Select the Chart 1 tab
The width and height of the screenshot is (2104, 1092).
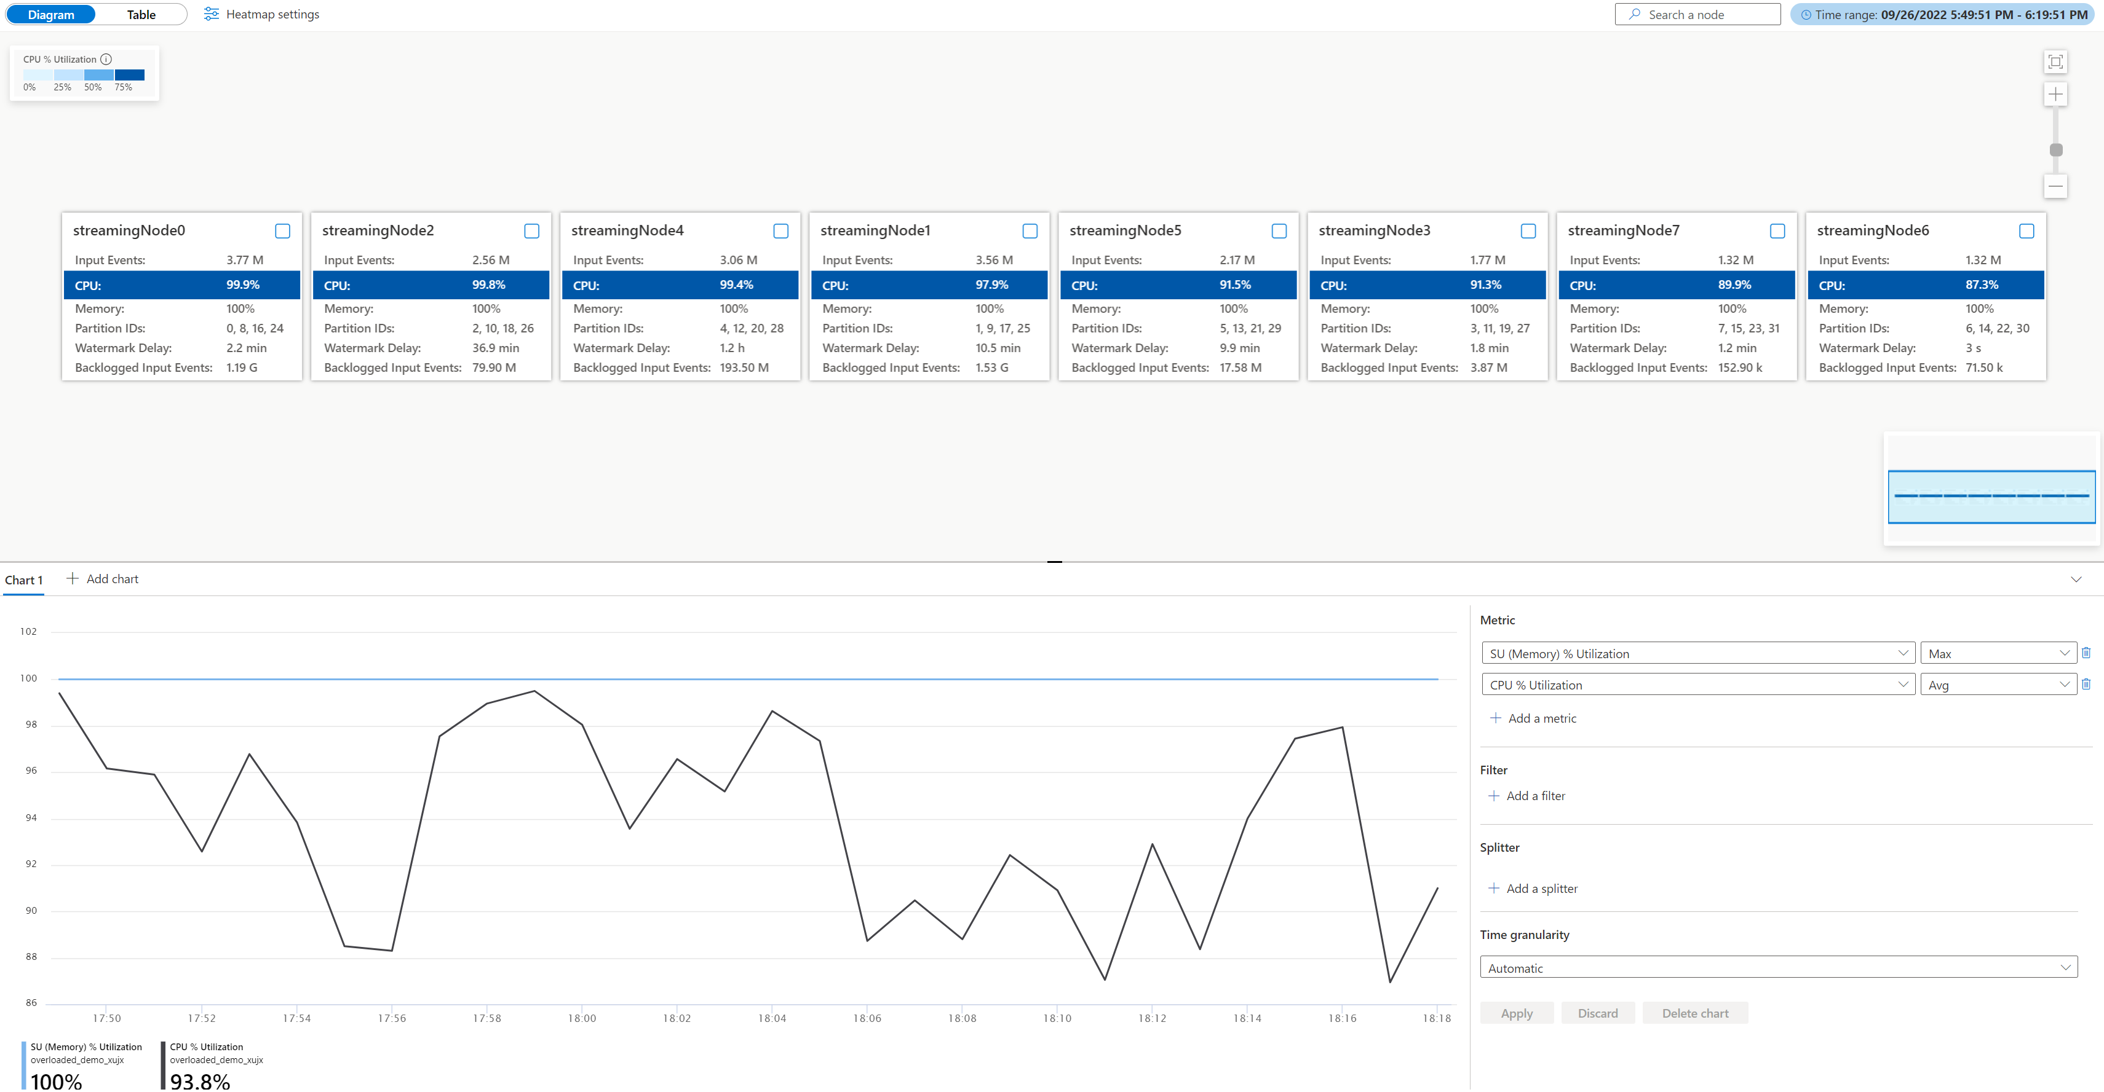click(x=24, y=580)
